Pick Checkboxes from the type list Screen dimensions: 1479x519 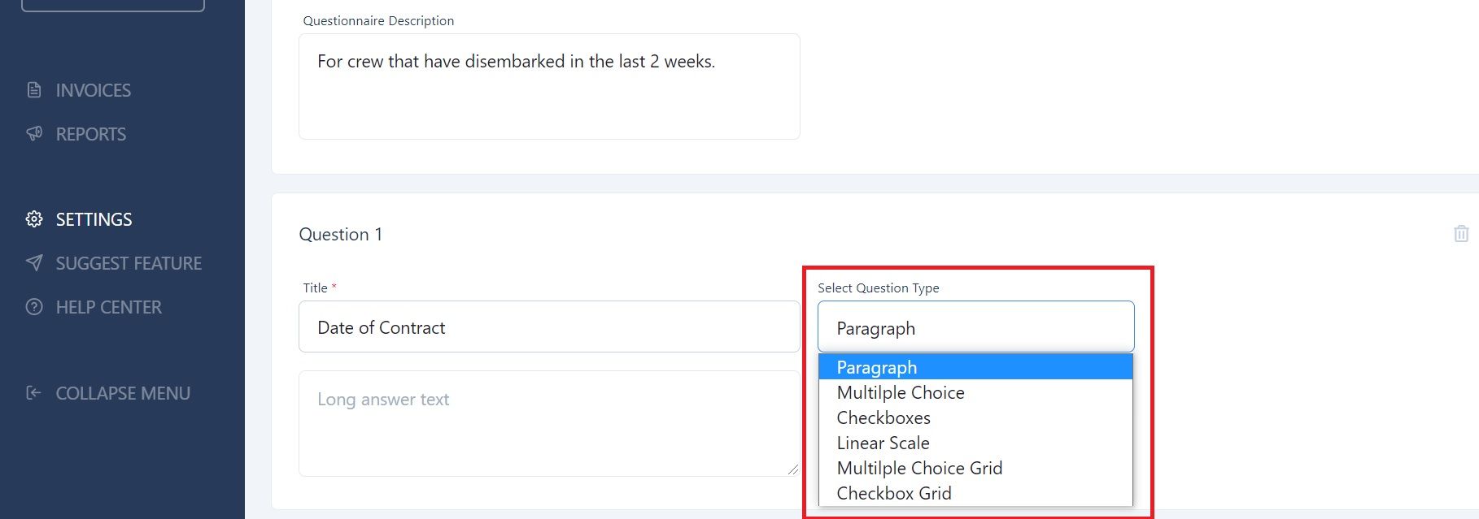click(975, 417)
